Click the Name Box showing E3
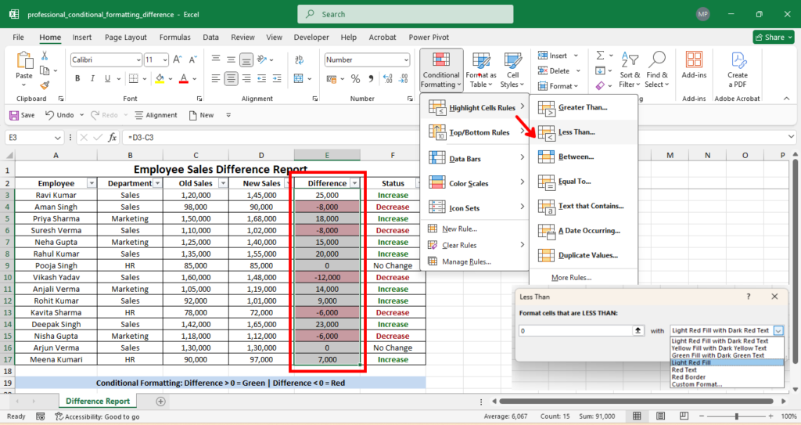The width and height of the screenshot is (801, 425). point(34,137)
